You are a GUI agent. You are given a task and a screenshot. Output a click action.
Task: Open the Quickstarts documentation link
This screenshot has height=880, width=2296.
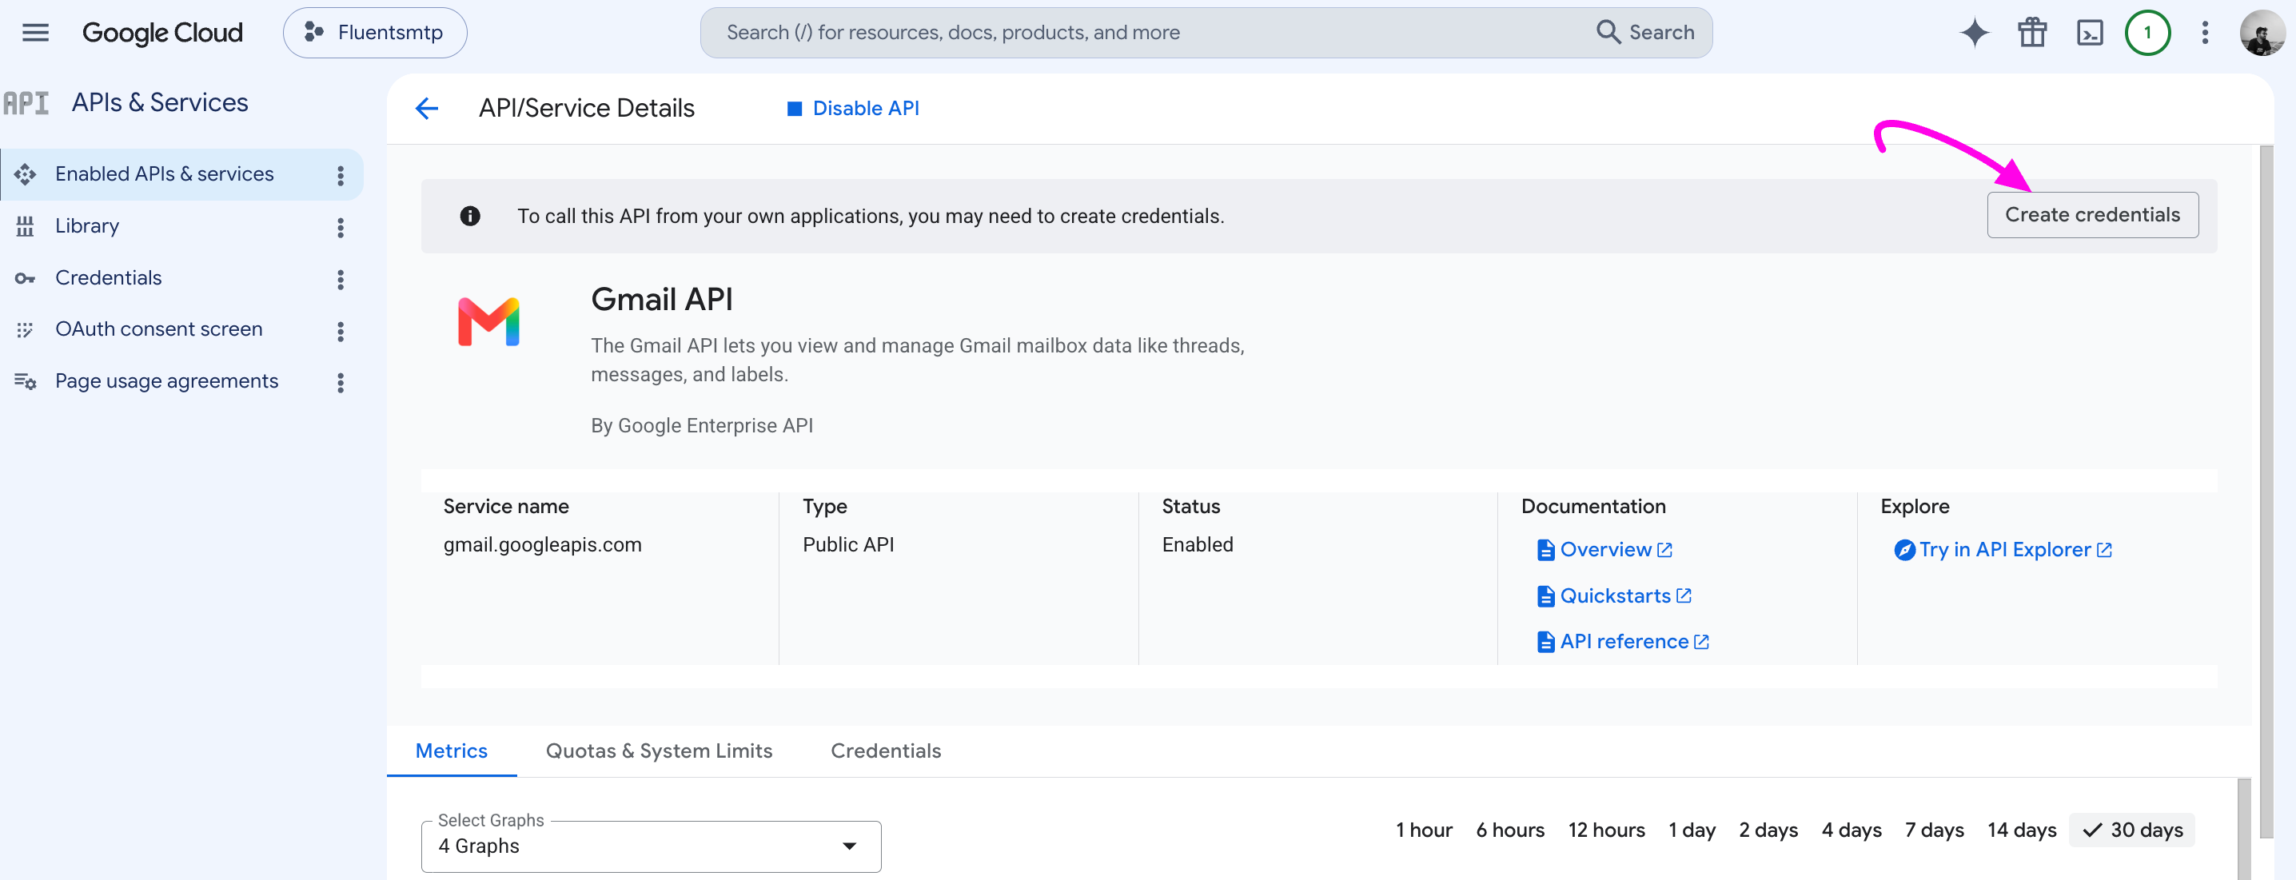point(1615,596)
